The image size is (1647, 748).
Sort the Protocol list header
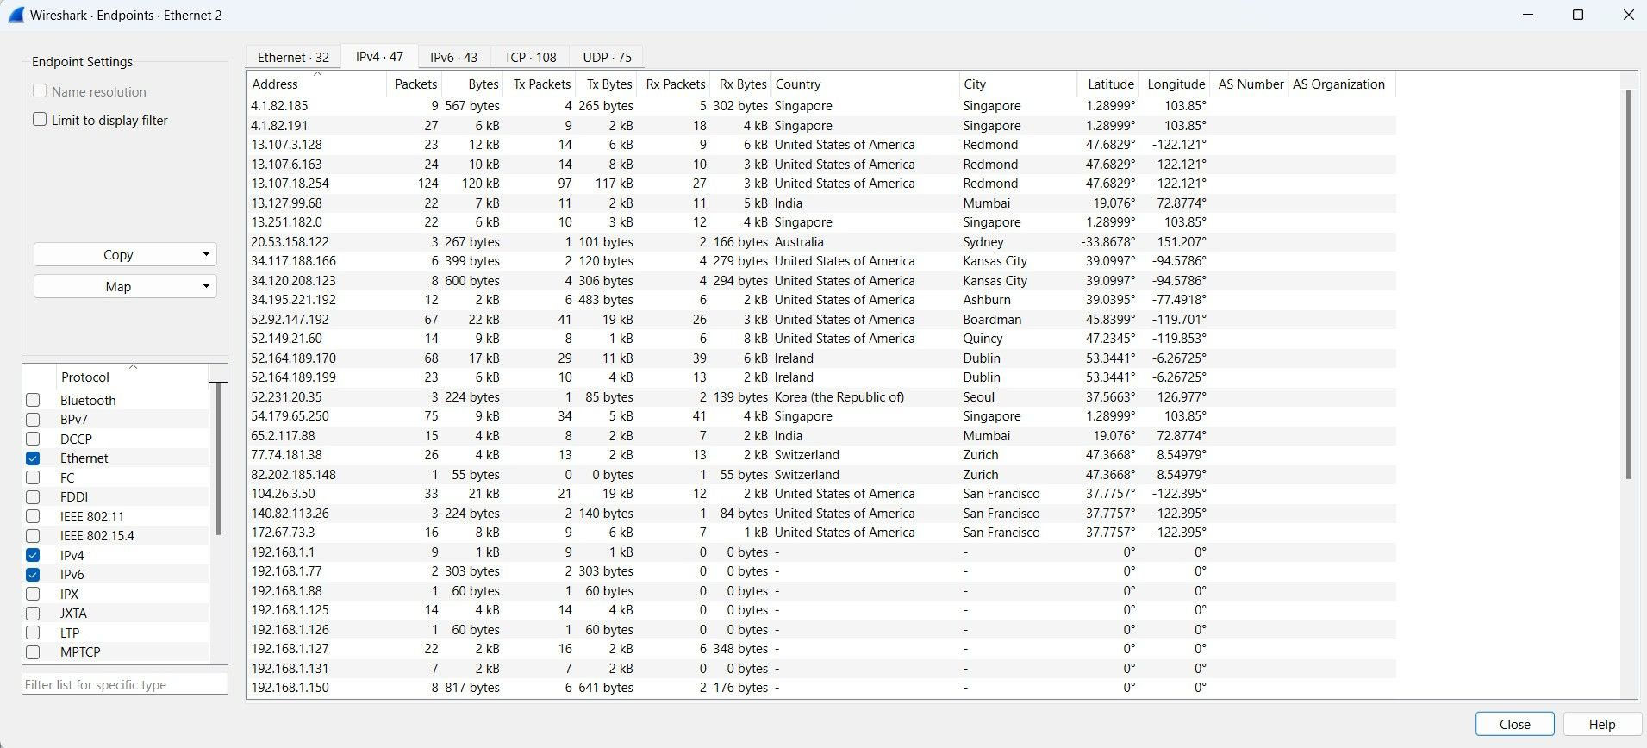(133, 376)
